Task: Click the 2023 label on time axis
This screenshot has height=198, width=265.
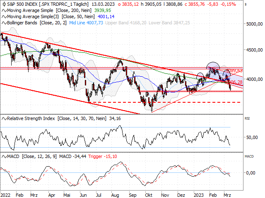Action: (199, 195)
